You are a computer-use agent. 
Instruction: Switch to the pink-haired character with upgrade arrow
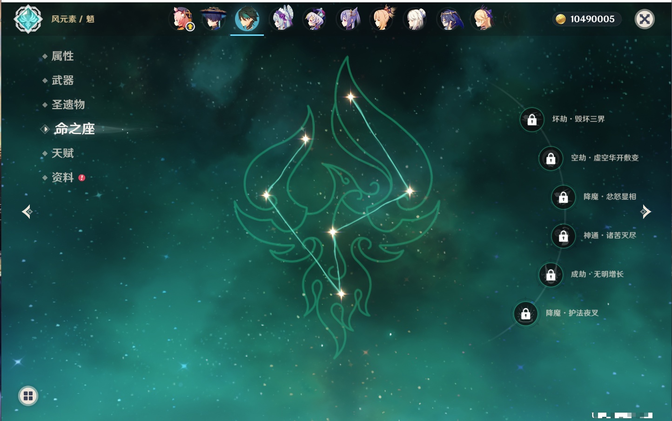coord(182,19)
